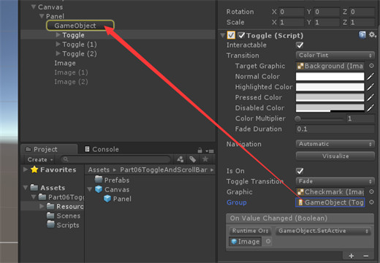Select Image (1) in the hierarchy
Viewport: 380px width, 263px height.
click(71, 72)
